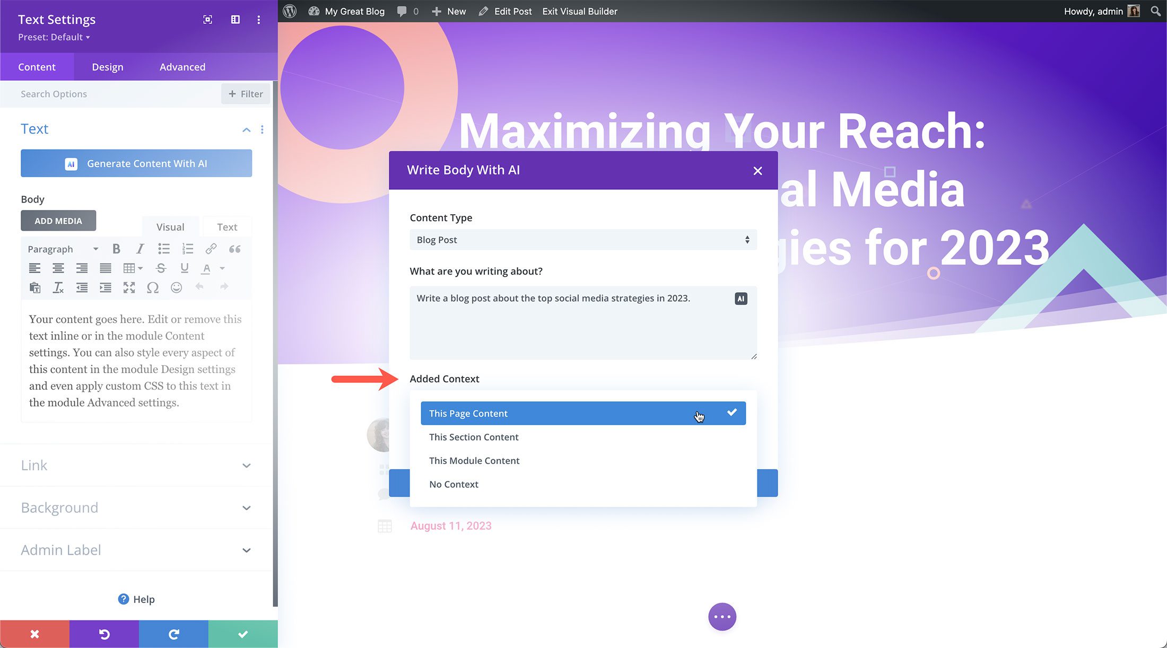Select 'This Page Content' context option

pyautogui.click(x=582, y=413)
